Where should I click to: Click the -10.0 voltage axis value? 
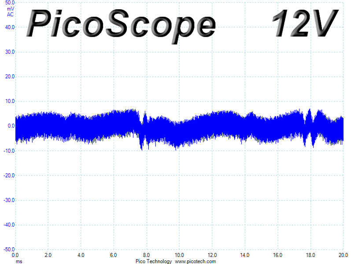pos(9,151)
